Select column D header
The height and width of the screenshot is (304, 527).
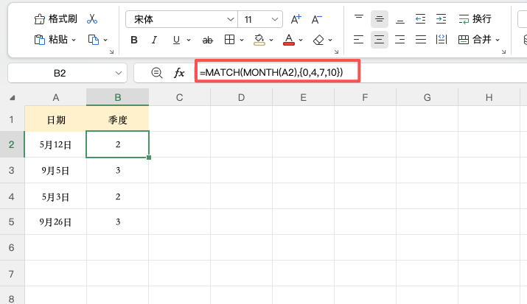click(241, 97)
